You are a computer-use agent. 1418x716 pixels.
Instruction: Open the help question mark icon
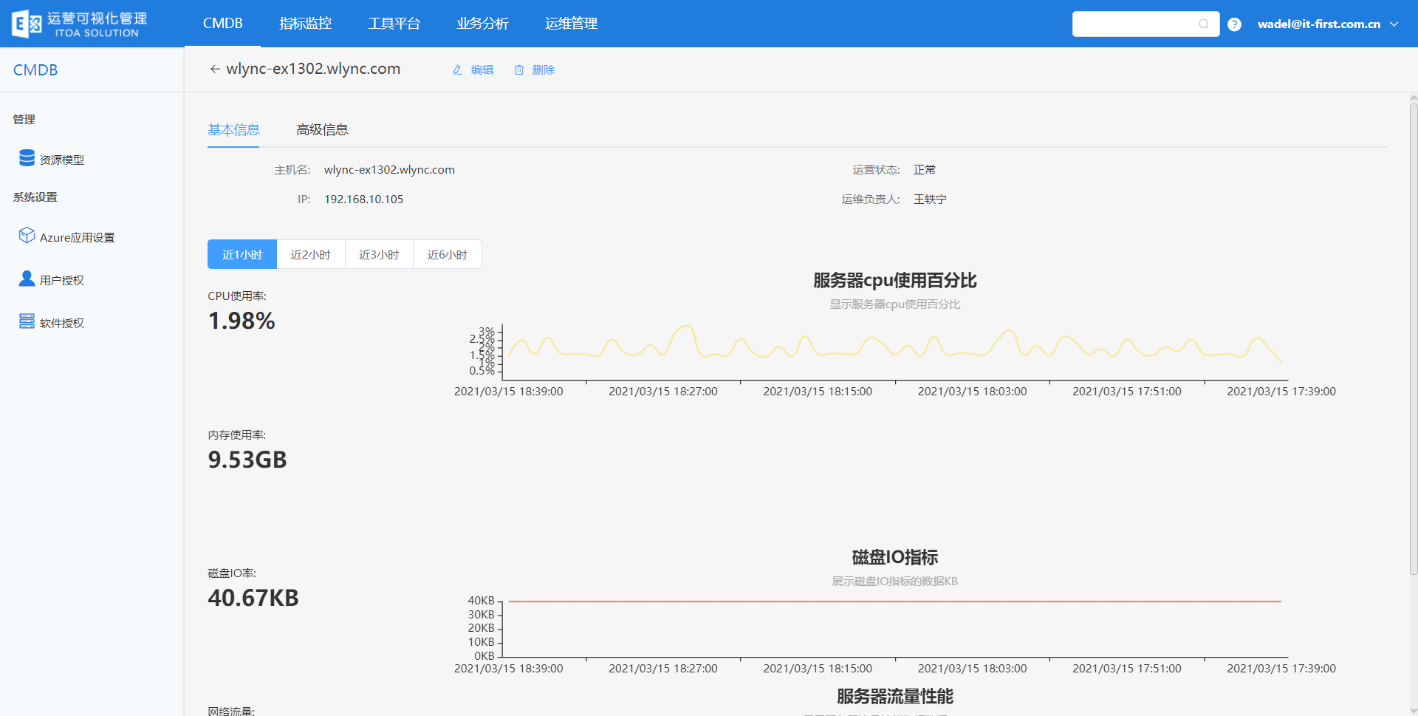1234,24
